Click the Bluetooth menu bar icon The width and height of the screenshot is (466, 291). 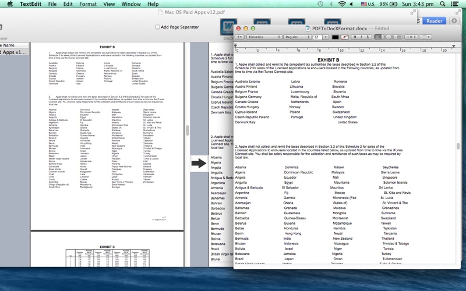331,4
